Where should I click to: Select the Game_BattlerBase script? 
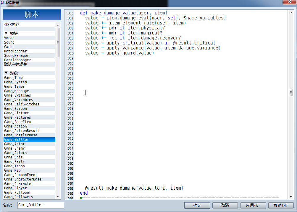[x=30, y=135]
